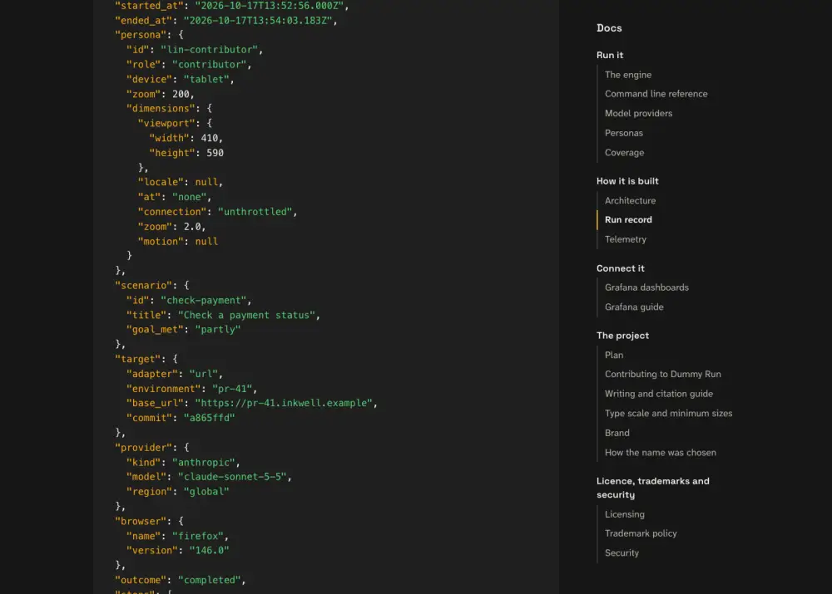Navigate to Personas in the sidebar
Screen dimensions: 832x594
(x=623, y=133)
